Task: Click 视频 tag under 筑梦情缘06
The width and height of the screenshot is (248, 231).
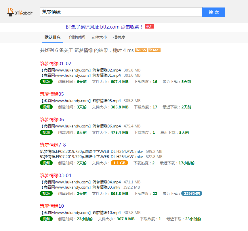Action: pos(46,132)
